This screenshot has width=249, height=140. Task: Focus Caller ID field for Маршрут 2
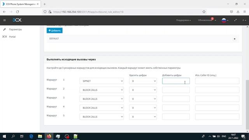[217, 90]
